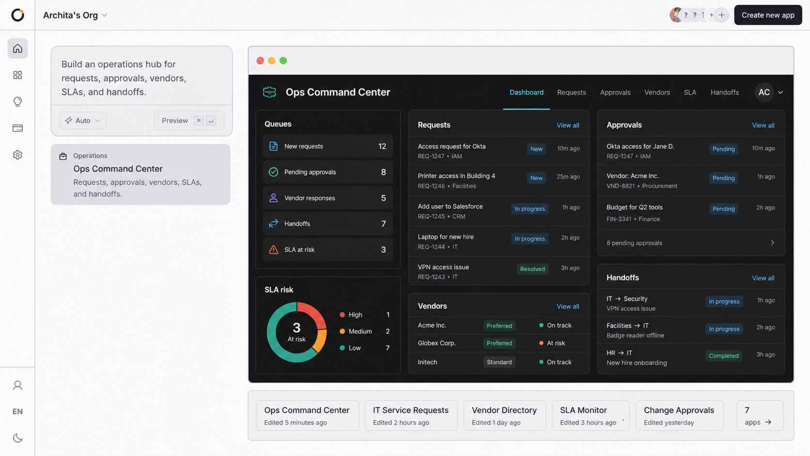Expand the chevron next to AC avatar

pyautogui.click(x=780, y=93)
